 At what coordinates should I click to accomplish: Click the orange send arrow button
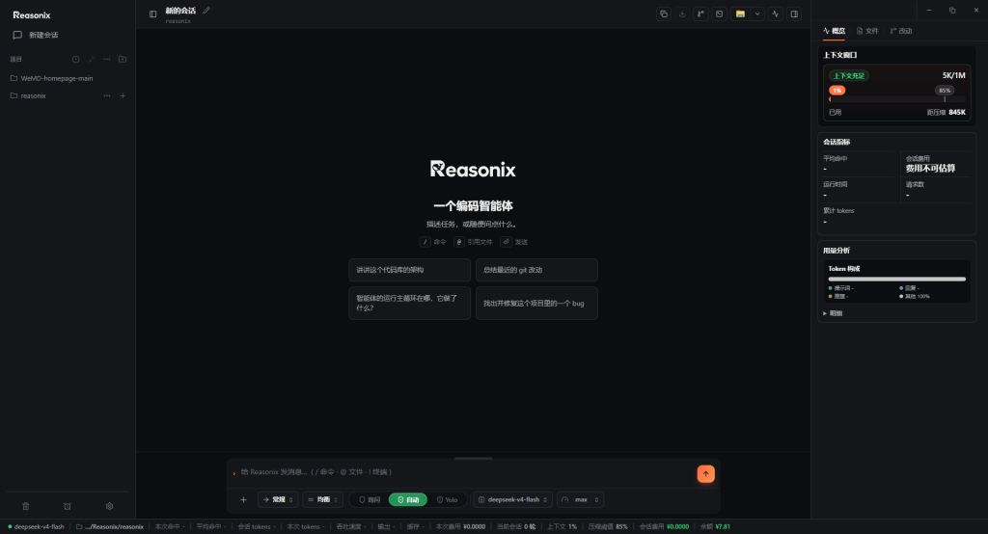pyautogui.click(x=705, y=473)
